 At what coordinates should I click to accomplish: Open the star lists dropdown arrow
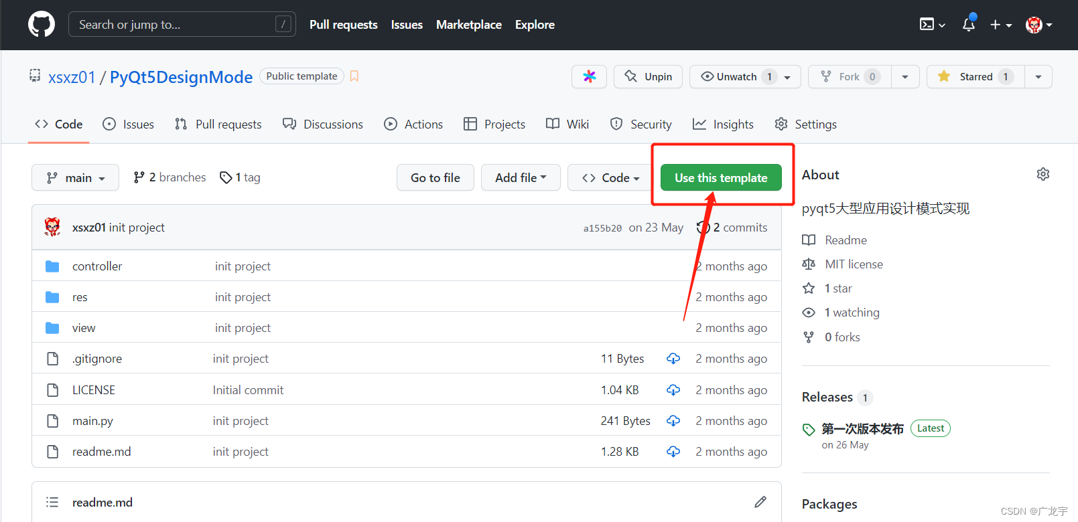[x=1038, y=77]
